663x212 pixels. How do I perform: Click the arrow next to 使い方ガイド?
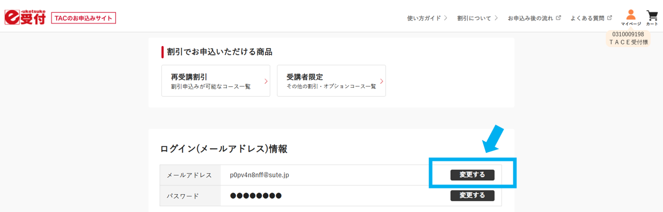(x=445, y=18)
